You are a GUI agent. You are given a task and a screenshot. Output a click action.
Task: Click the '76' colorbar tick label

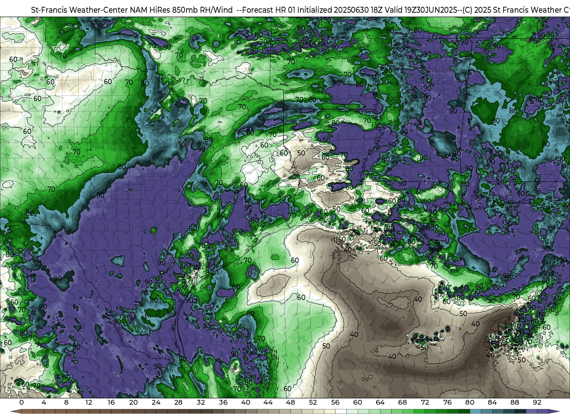447,403
